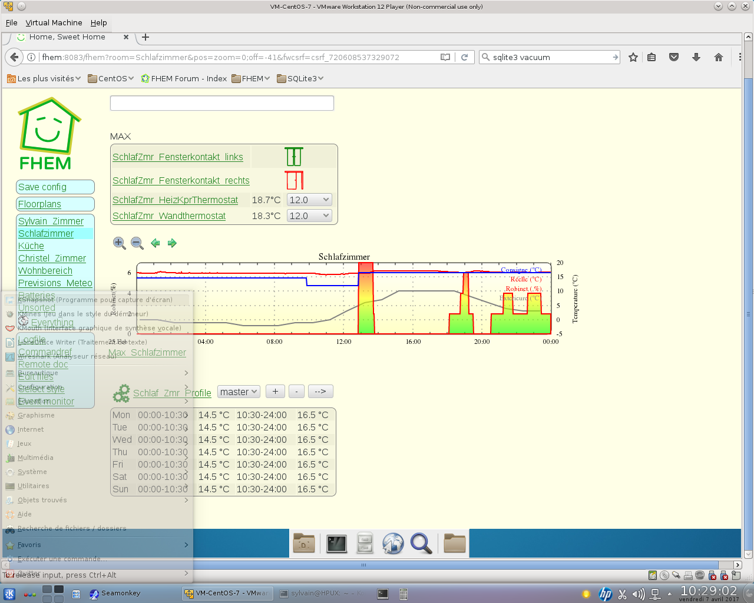Click the --> button in the profile row
The height and width of the screenshot is (603, 754).
(x=320, y=392)
